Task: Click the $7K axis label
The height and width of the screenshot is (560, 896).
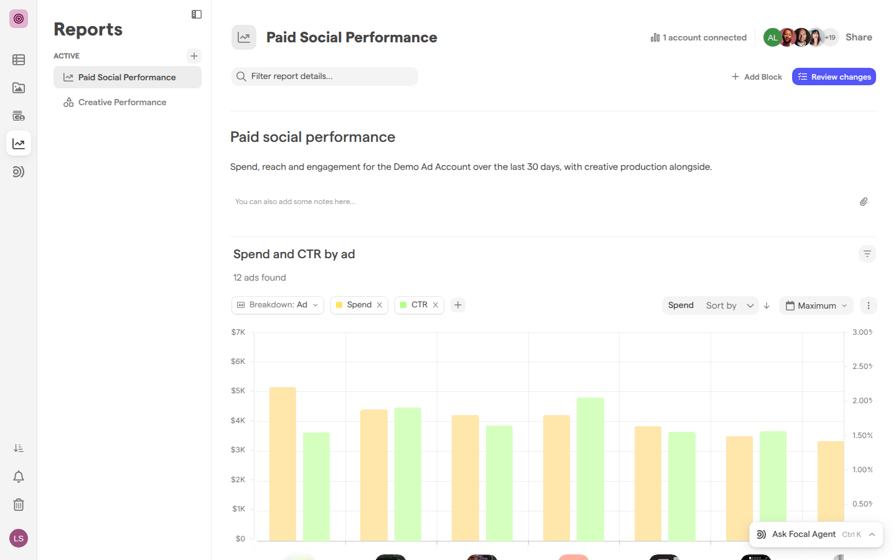Action: click(238, 332)
